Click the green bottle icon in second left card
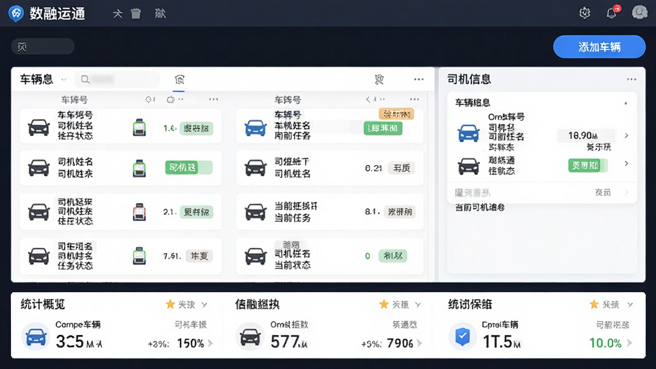The width and height of the screenshot is (656, 369). [139, 168]
